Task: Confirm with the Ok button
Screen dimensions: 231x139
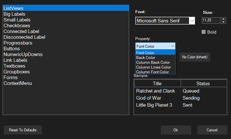Action: [x=176, y=130]
